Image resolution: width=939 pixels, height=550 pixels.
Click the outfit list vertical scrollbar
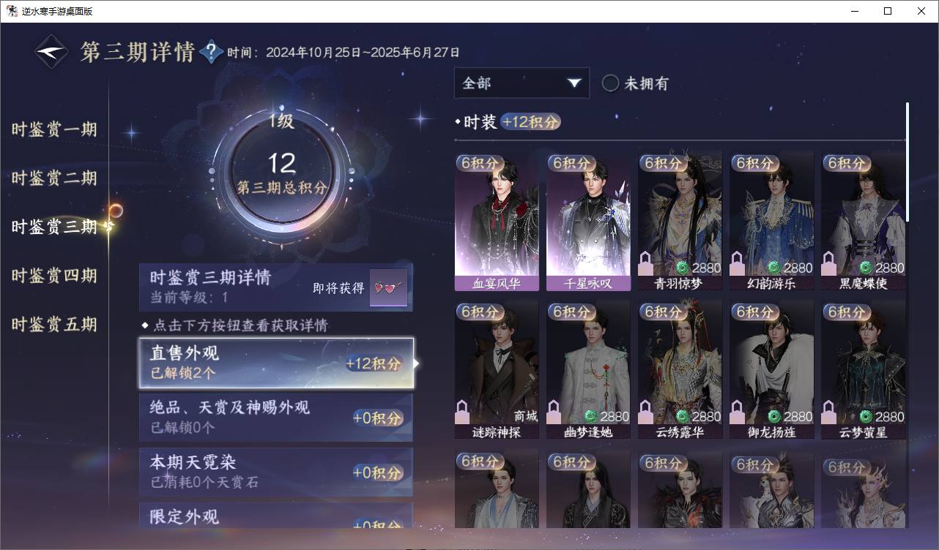(908, 162)
